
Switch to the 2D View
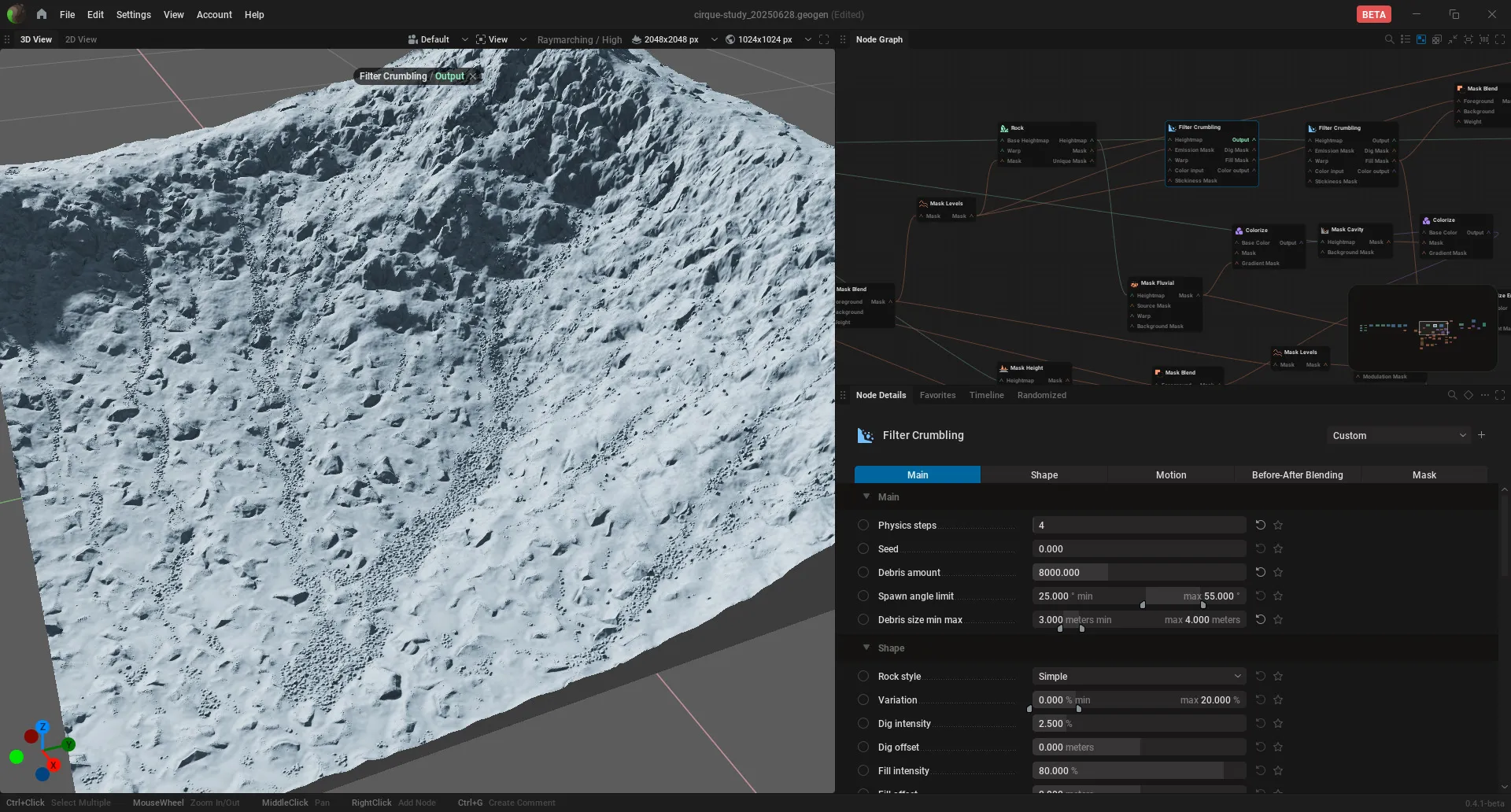click(x=81, y=39)
